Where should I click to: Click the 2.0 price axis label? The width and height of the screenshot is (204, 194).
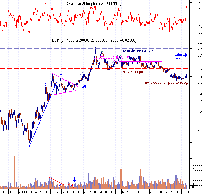pos(200,85)
